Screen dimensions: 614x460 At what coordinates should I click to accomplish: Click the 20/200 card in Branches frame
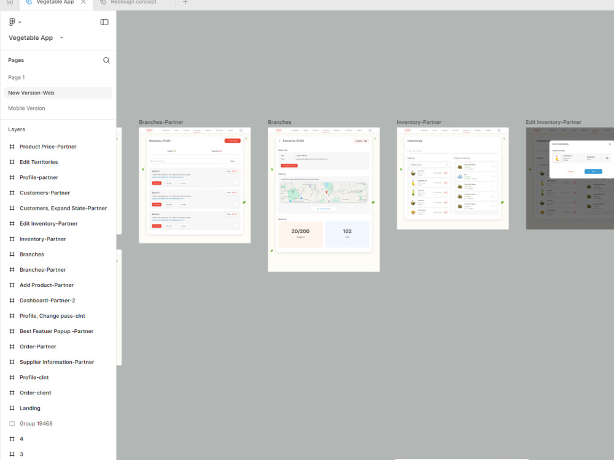[x=300, y=234]
